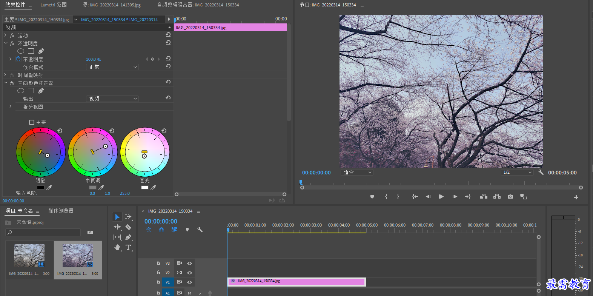Open 音频剪辑混合器 tab
Viewport: 593px width, 296px height.
198,5
